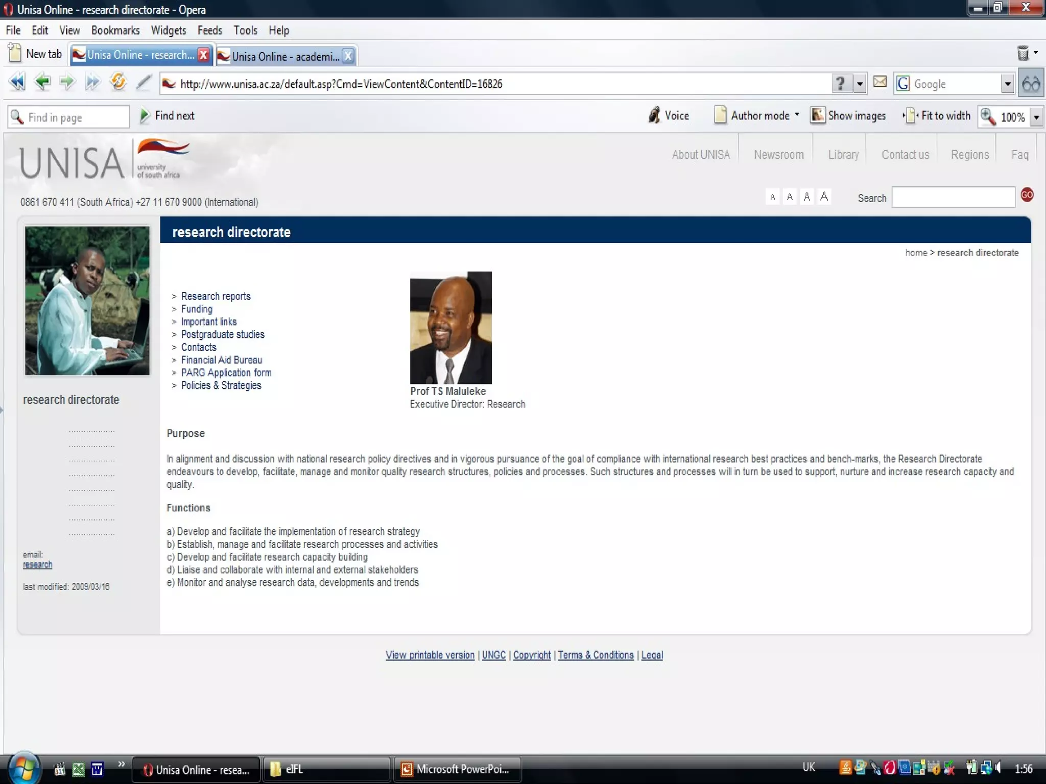
Task: Click the red GO search button
Action: (x=1027, y=195)
